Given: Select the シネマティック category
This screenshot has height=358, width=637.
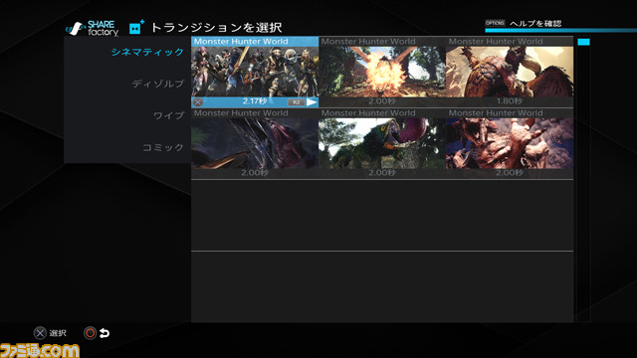Looking at the screenshot, I should (x=147, y=52).
